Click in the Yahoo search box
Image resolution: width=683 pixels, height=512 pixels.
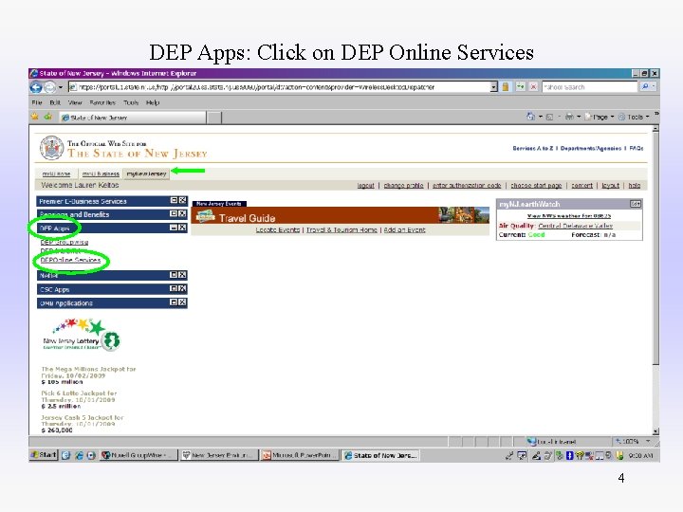click(x=589, y=87)
